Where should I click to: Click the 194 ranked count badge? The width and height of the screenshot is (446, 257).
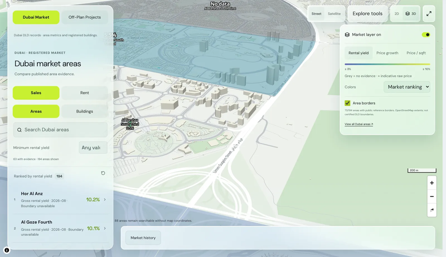(59, 176)
